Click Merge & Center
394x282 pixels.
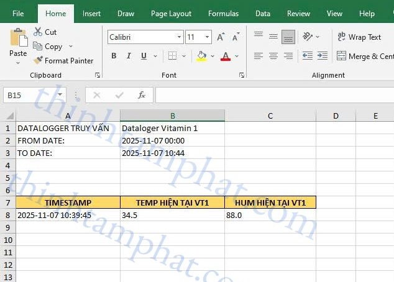point(365,57)
